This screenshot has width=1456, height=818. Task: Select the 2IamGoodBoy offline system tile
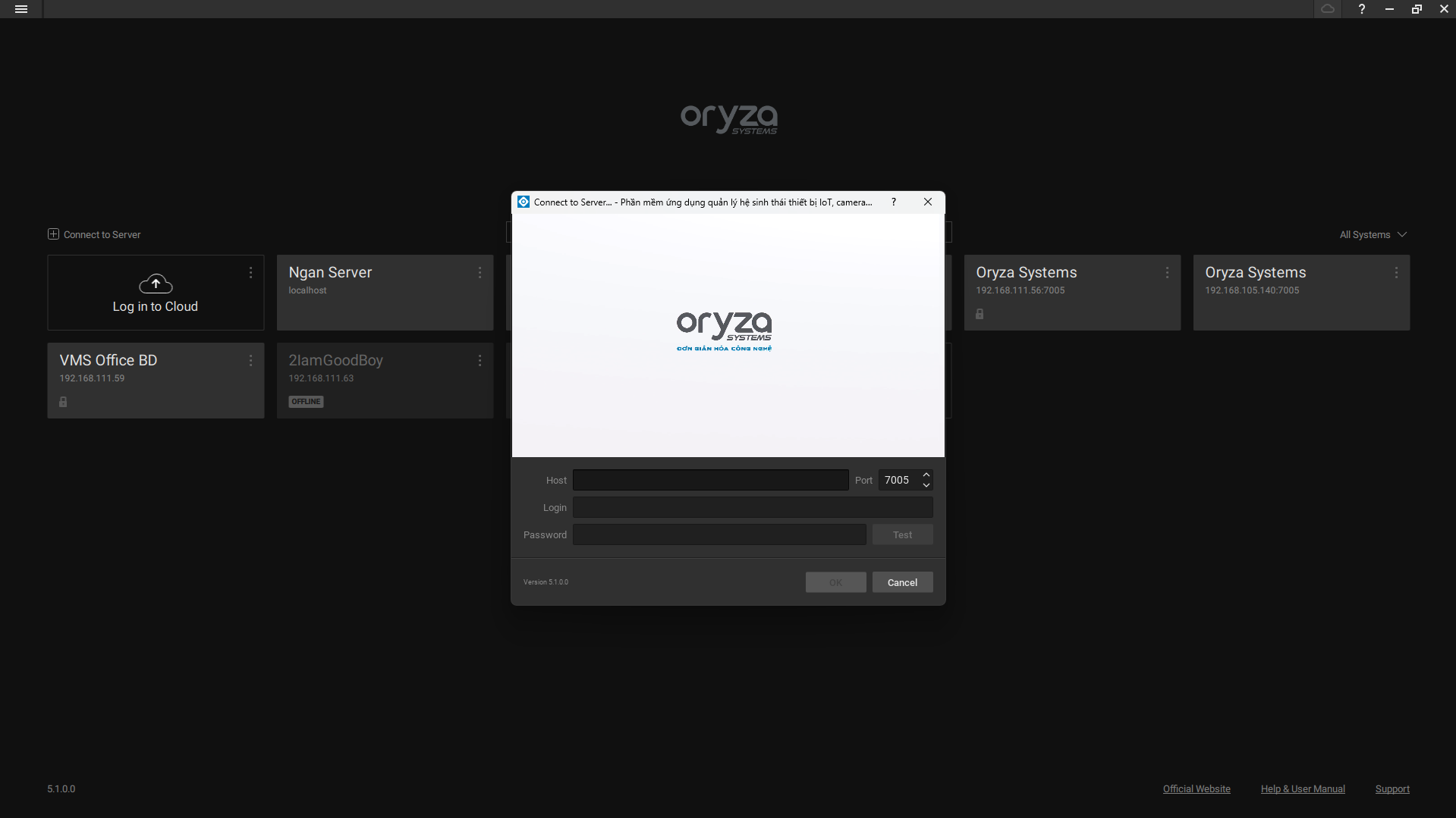click(x=385, y=381)
